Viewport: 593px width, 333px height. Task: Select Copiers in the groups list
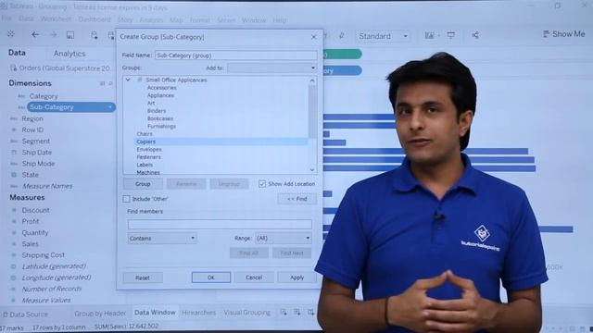pyautogui.click(x=221, y=142)
